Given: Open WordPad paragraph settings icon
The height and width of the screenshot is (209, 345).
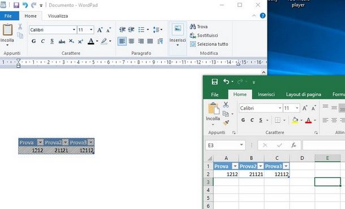Looking at the screenshot, I should coord(160,41).
